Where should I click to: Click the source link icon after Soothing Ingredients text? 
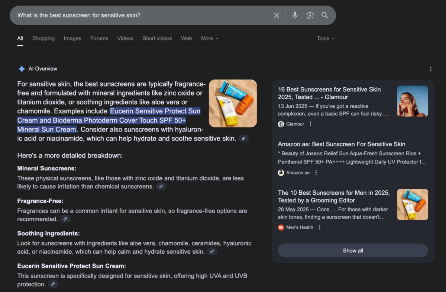[x=212, y=252]
